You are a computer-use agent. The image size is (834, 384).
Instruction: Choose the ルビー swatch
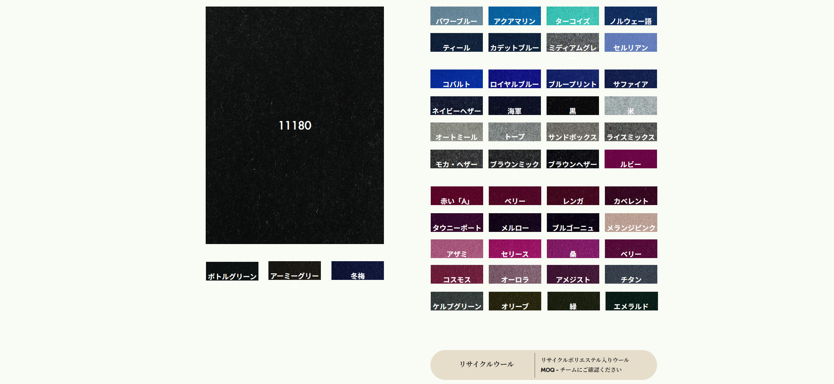tap(630, 159)
